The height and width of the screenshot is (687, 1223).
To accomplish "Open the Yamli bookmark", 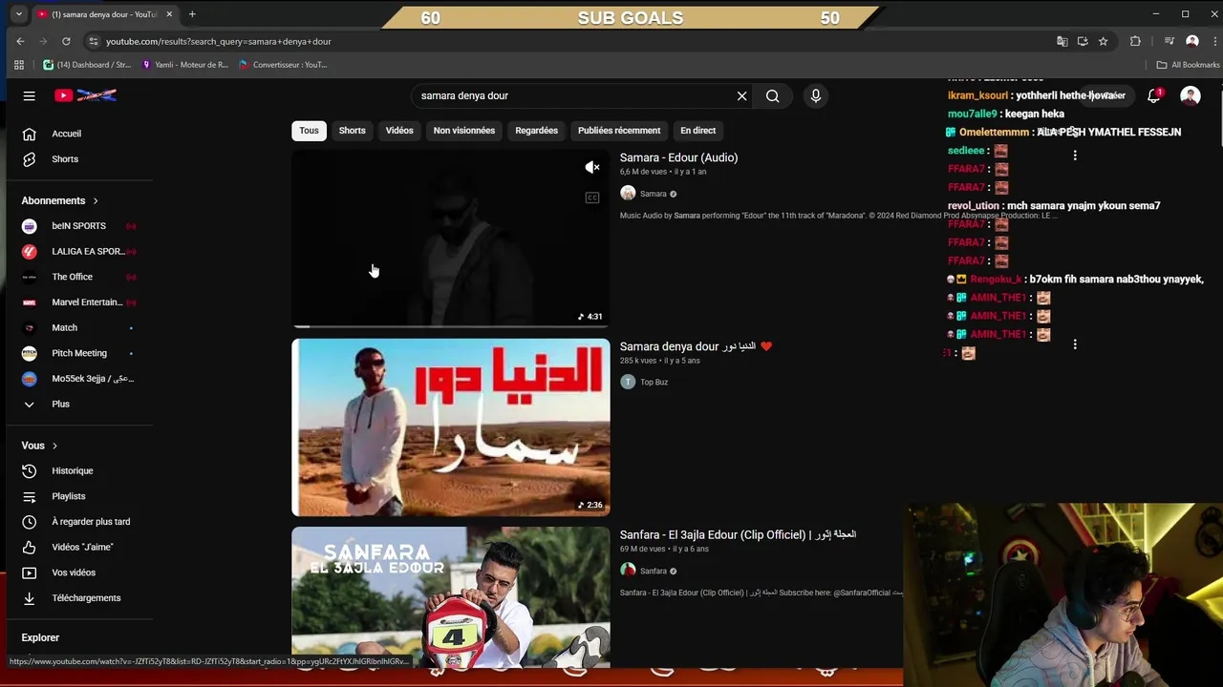I will [184, 65].
